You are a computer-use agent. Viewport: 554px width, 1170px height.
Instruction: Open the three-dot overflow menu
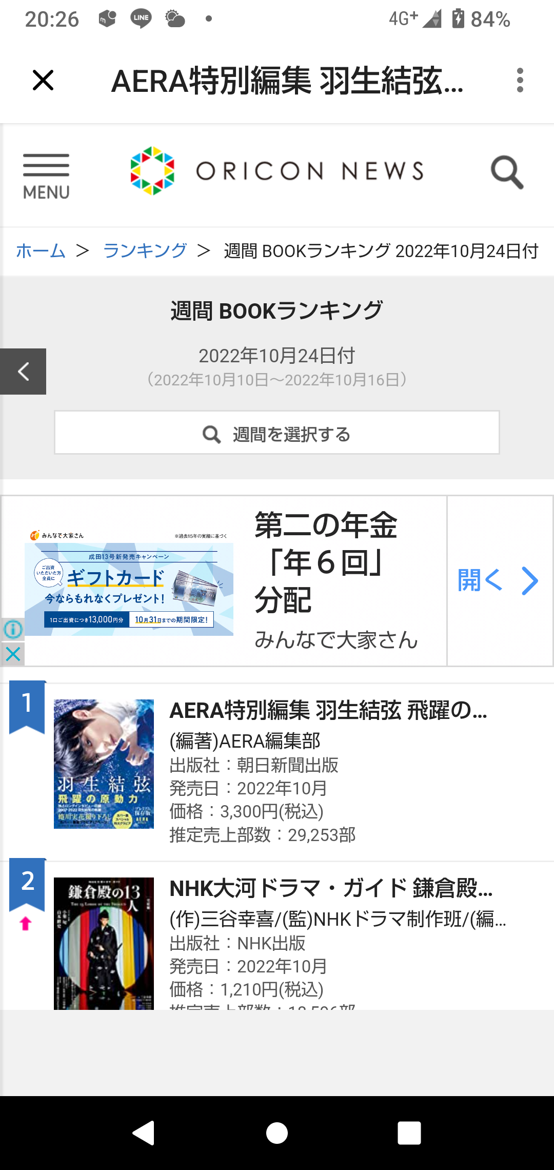(520, 81)
